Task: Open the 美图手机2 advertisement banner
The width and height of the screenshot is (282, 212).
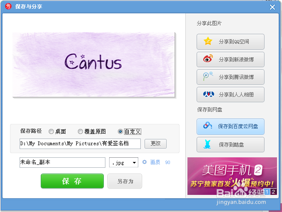Action: click(232, 176)
